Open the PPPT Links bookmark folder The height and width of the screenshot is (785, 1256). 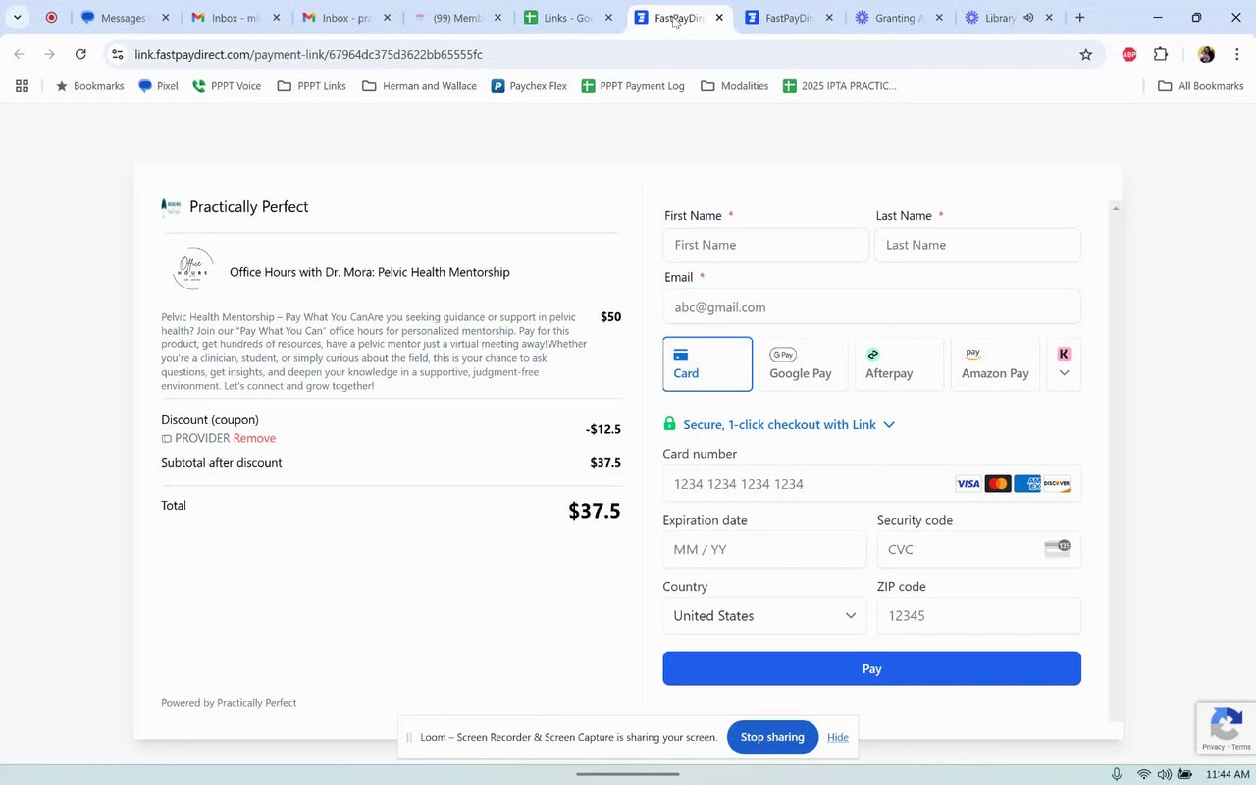[x=312, y=86]
